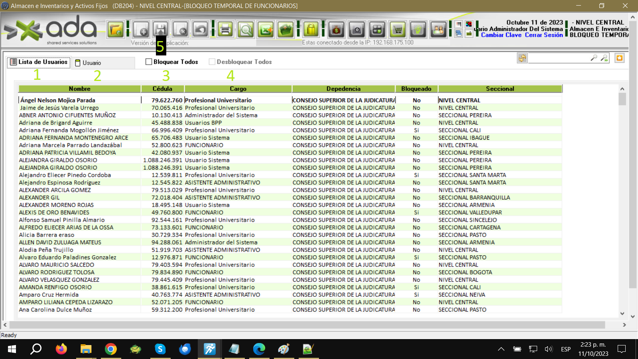The image size is (638, 359).
Task: Click the search input field above the table
Action: click(558, 58)
